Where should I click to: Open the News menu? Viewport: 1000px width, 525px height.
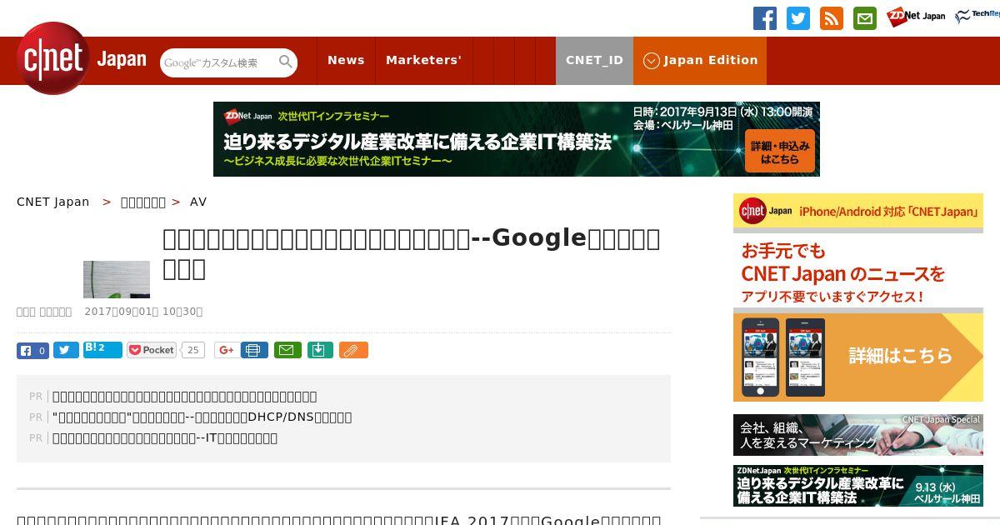click(x=346, y=60)
